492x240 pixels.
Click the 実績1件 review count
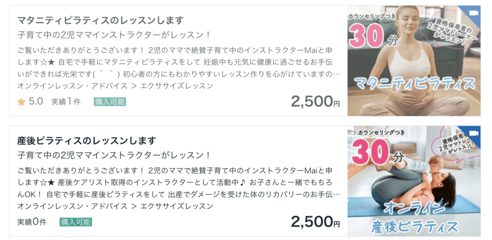[x=66, y=102]
